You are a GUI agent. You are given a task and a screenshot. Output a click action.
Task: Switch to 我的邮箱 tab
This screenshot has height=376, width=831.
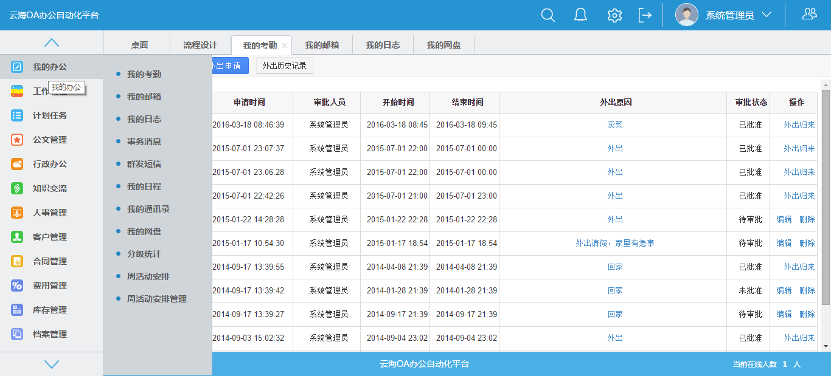click(322, 45)
